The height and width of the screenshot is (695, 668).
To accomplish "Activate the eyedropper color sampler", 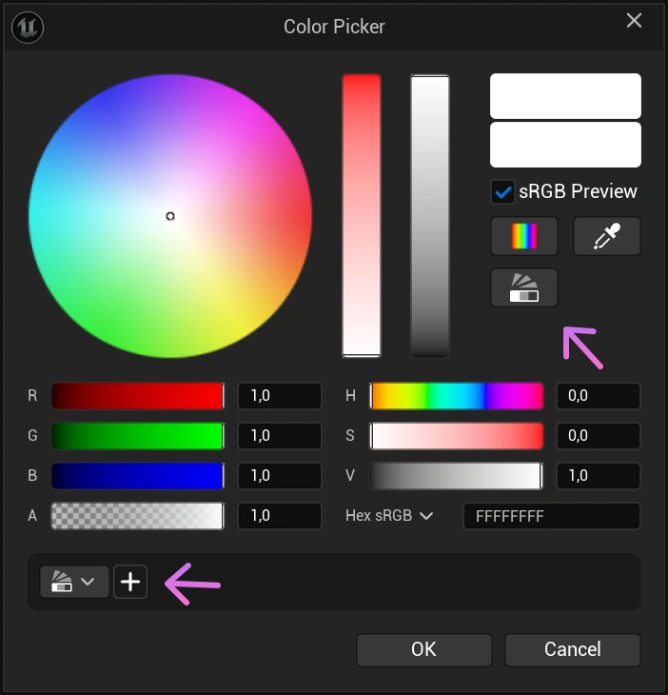I will [607, 236].
